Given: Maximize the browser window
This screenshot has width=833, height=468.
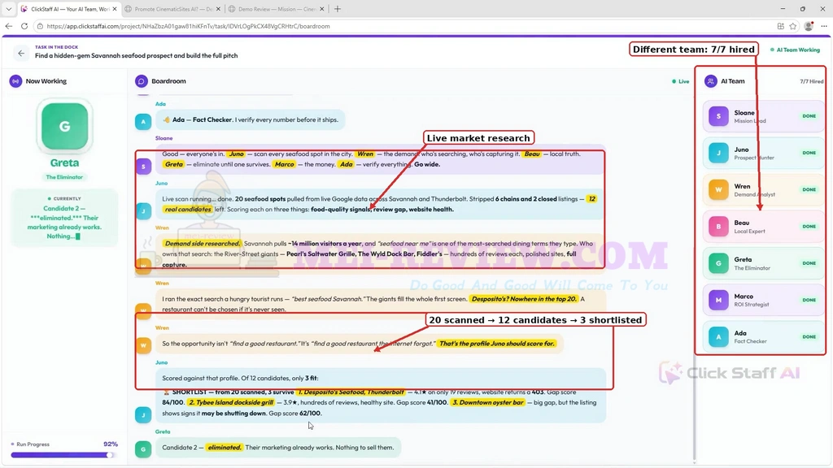Looking at the screenshot, I should pyautogui.click(x=803, y=9).
